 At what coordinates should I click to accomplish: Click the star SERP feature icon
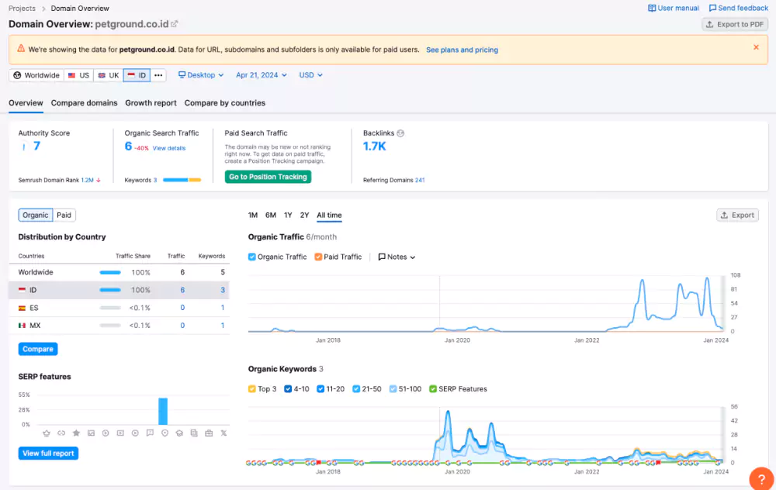76,433
